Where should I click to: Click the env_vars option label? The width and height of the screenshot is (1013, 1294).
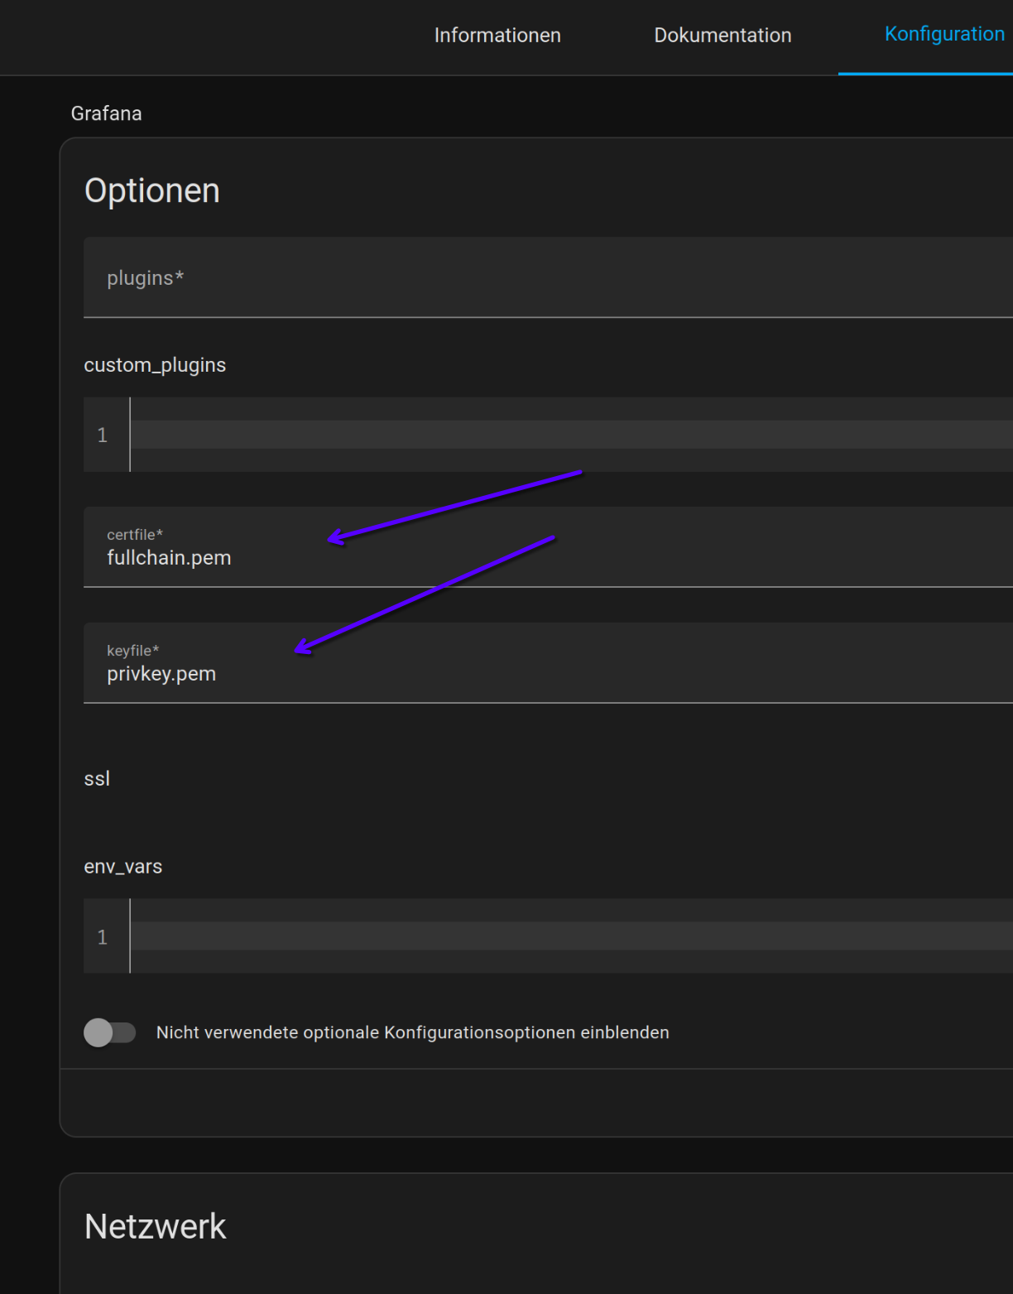pyautogui.click(x=123, y=867)
